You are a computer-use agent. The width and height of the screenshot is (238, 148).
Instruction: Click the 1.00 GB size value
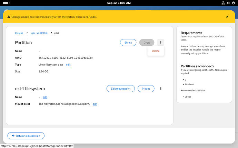click(x=43, y=71)
